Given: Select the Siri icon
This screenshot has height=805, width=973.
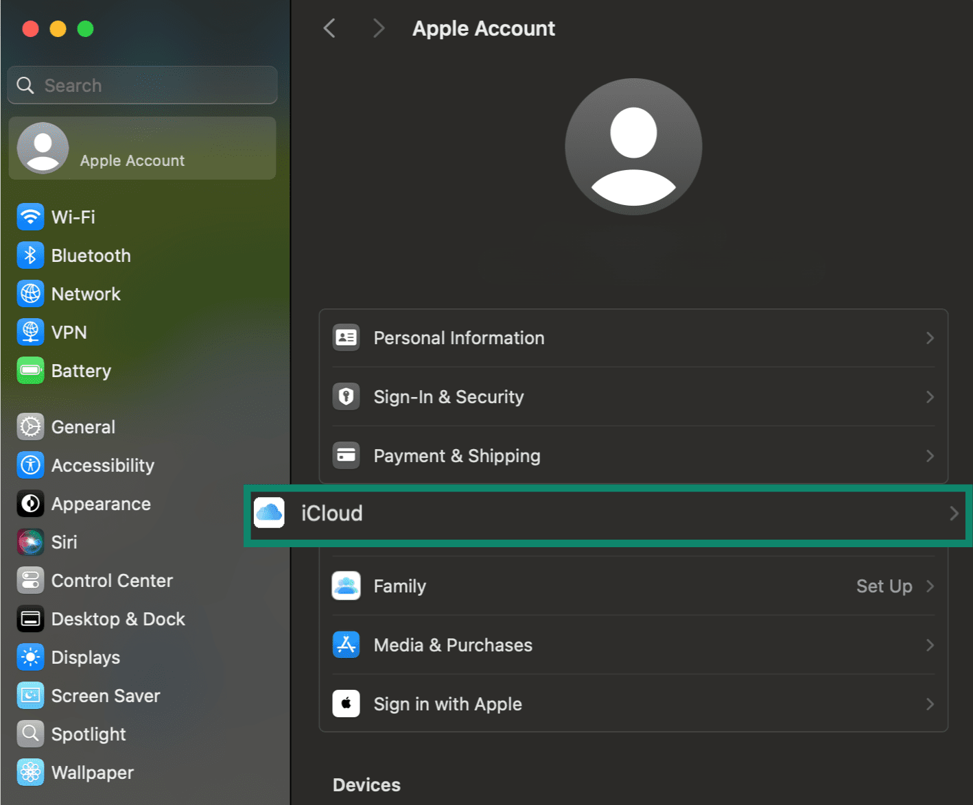Looking at the screenshot, I should click(30, 542).
